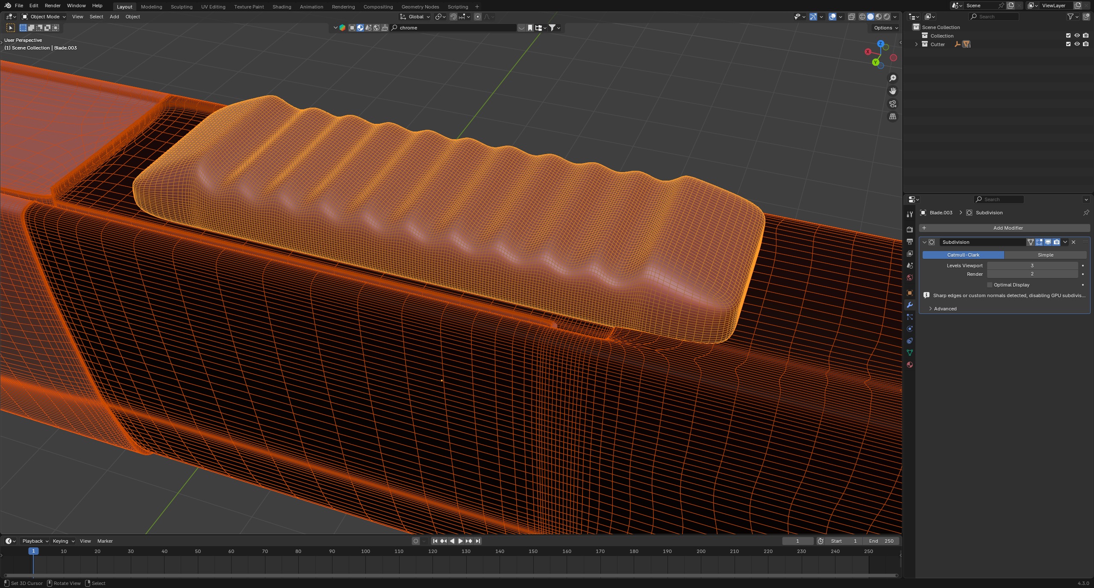Open the Object Data properties tab

click(909, 353)
